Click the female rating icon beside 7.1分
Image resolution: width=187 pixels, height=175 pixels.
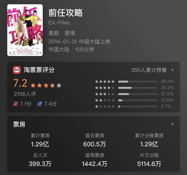pos(15,104)
